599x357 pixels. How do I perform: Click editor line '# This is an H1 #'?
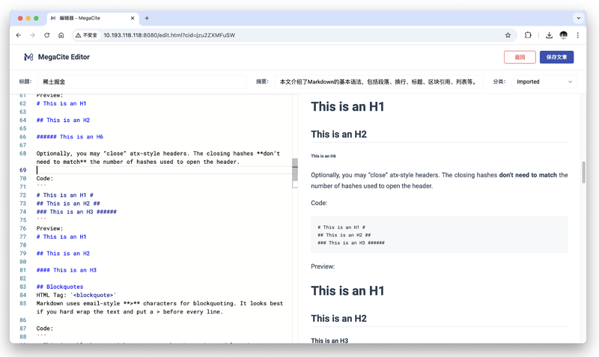[x=65, y=195]
